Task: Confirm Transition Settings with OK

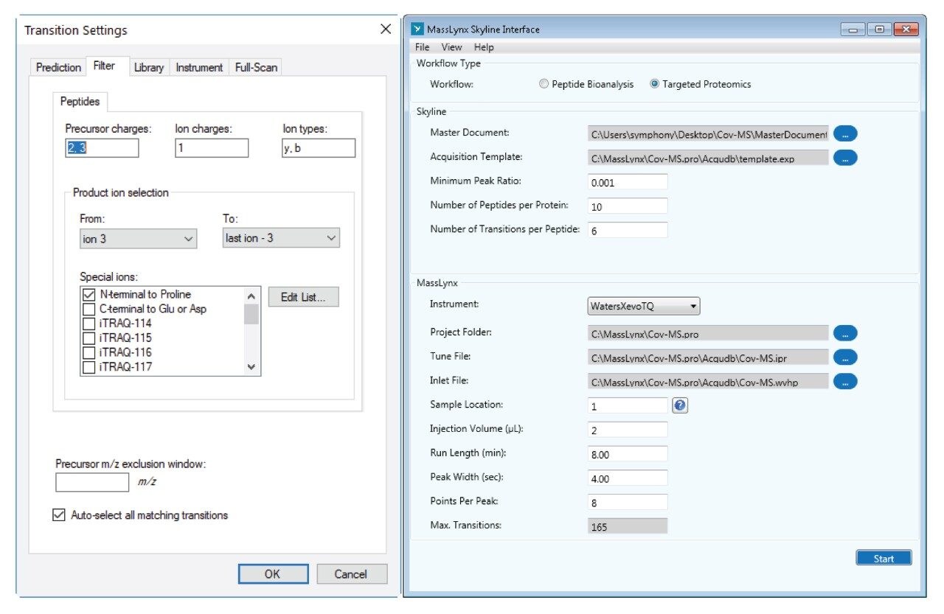Action: (x=273, y=574)
